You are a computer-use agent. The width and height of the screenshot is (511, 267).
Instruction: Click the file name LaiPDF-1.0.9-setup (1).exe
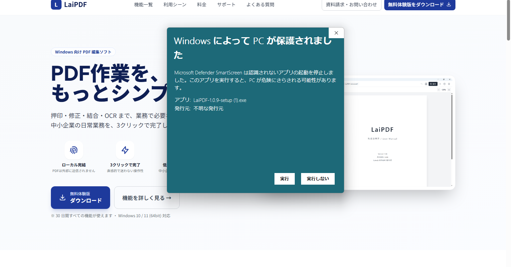(220, 100)
